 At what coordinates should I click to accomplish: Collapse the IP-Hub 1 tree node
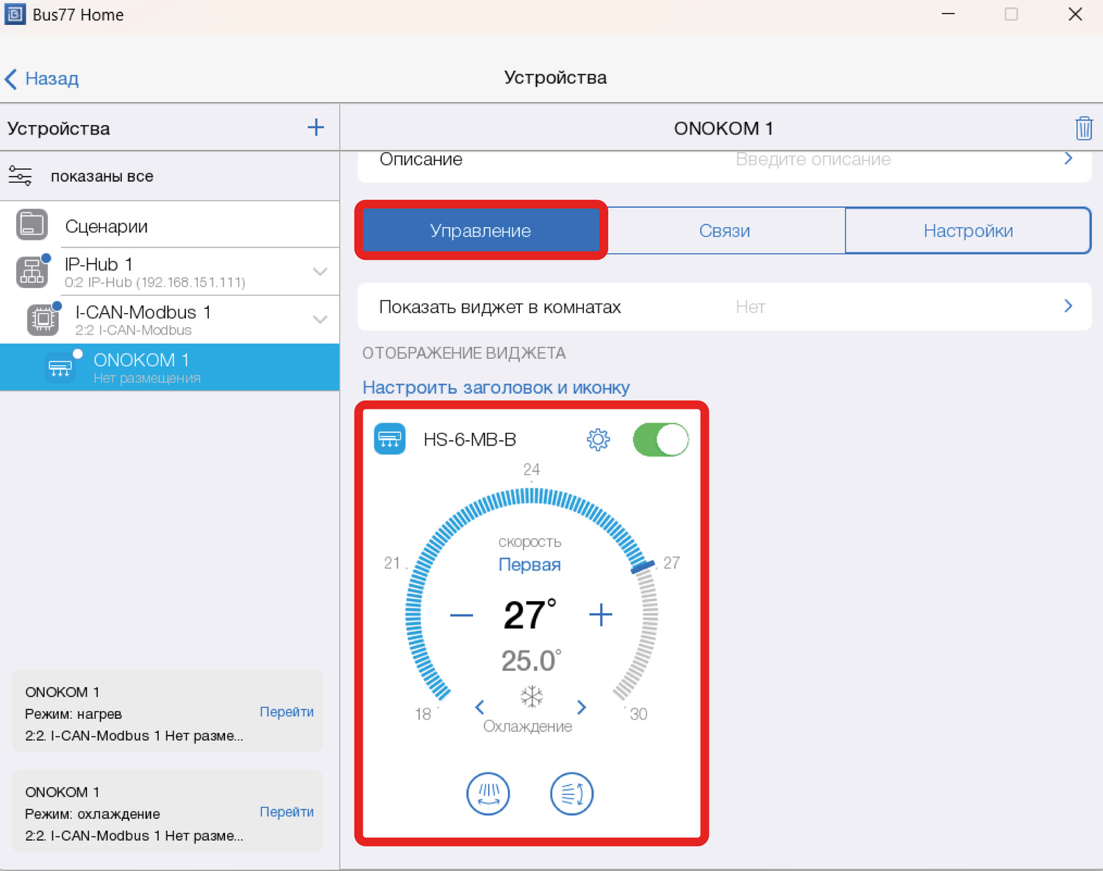[320, 272]
